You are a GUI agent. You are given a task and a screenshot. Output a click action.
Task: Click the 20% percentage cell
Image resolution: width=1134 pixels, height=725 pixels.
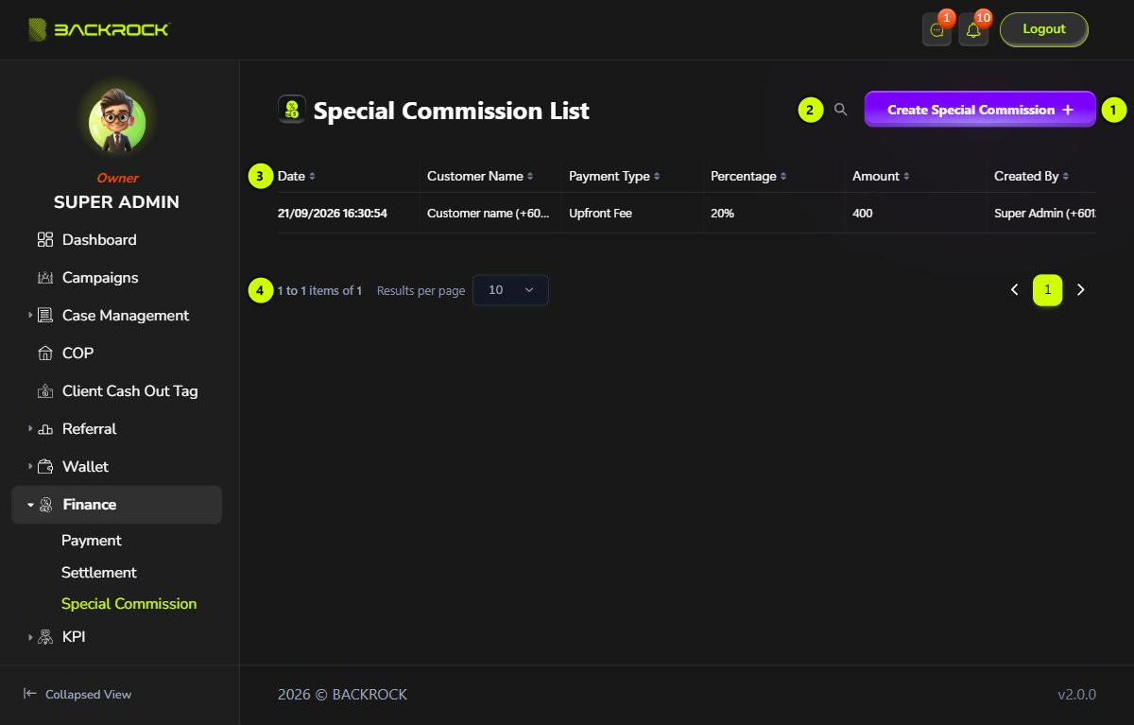tap(722, 214)
